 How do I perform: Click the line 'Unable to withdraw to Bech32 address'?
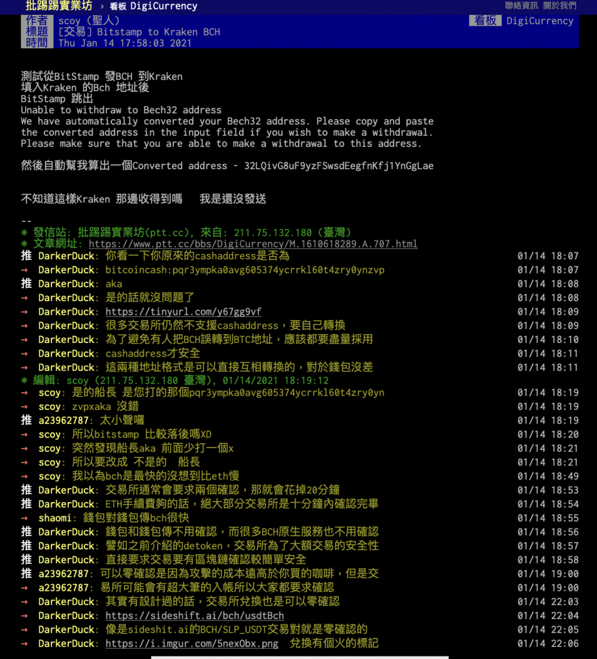coord(121,109)
